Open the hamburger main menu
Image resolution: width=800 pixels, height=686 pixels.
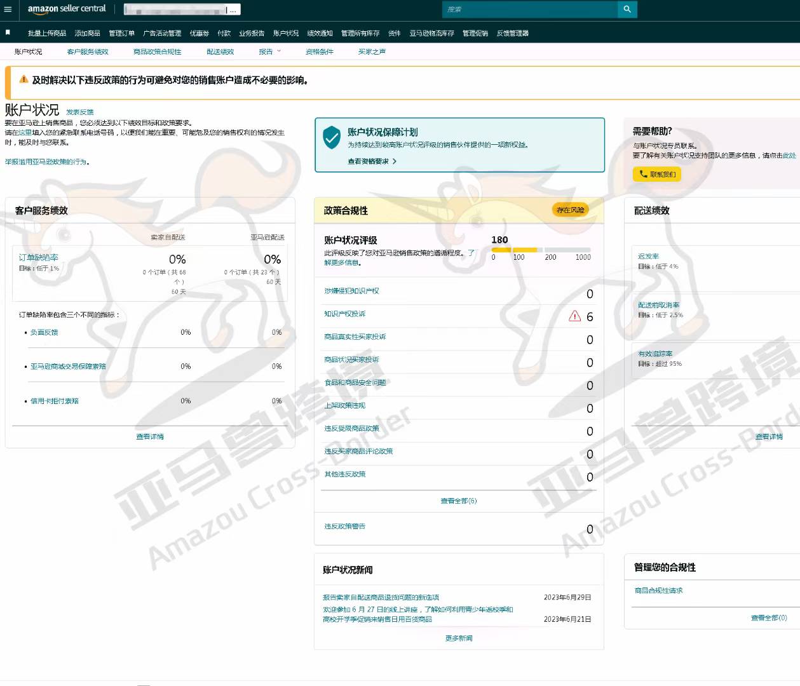tap(8, 10)
